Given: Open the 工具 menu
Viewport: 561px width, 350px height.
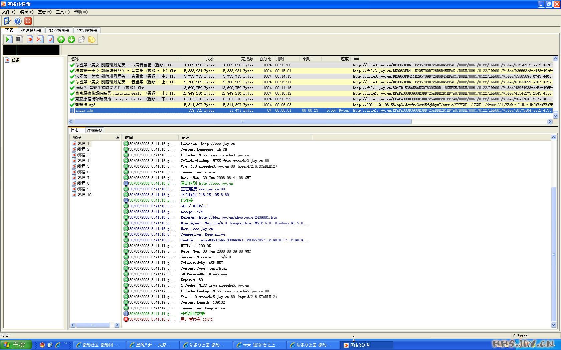Looking at the screenshot, I should click(x=62, y=12).
